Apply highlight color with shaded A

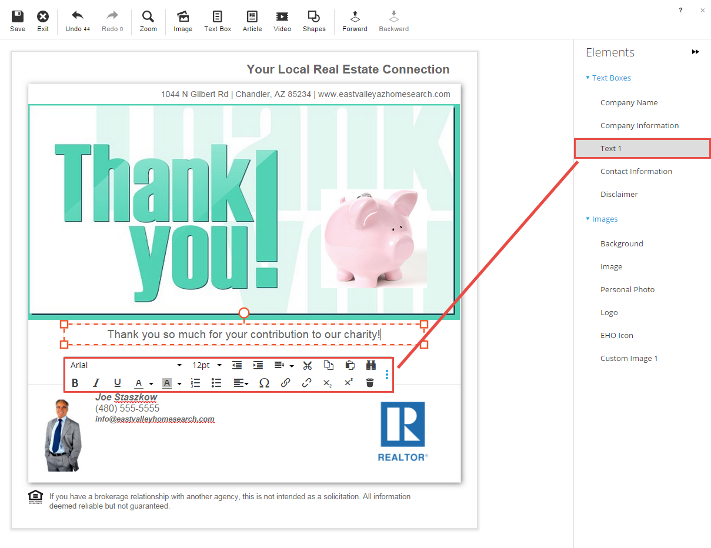tap(167, 383)
